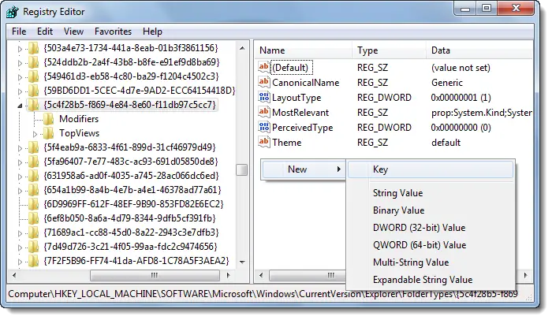Expand the {549461d3-eb58-4c80-ba29-f1204c4502c3} key
Image resolution: width=552 pixels, height=320 pixels.
point(20,77)
